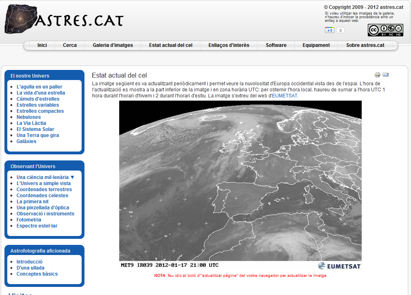Go to the Inici menu item
This screenshot has width=411, height=295.
42,45
